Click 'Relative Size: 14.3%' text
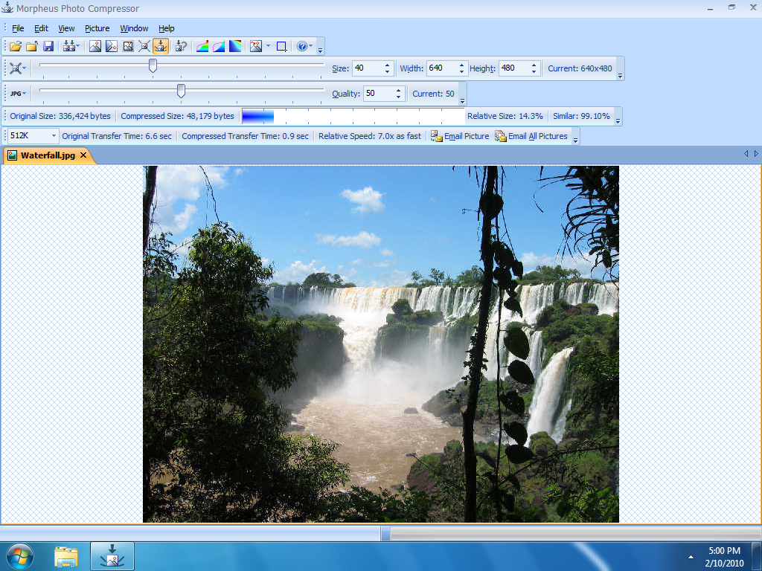This screenshot has height=571, width=762. pyautogui.click(x=505, y=116)
